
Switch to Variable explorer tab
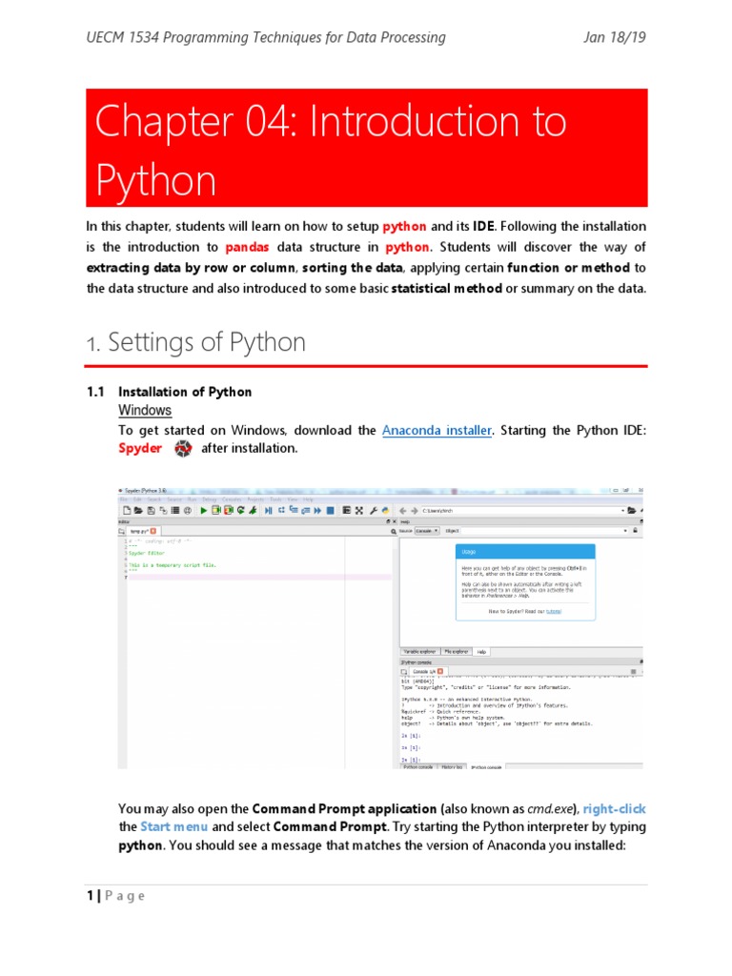click(x=420, y=652)
